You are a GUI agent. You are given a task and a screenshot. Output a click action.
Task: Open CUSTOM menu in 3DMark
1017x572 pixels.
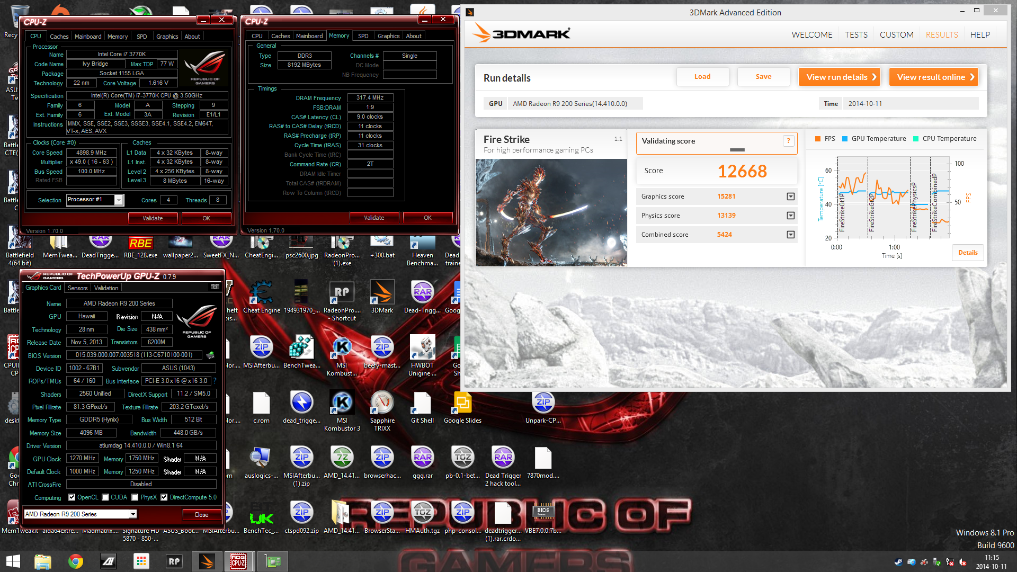coord(896,35)
